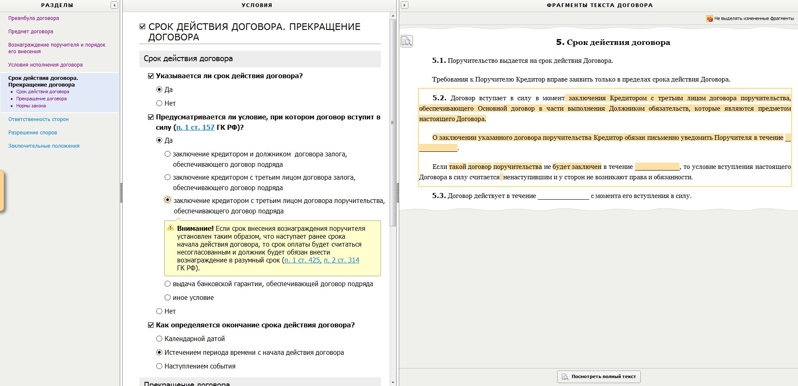798x386 pixels.
Task: Open section 'Заключительные положения'
Action: (44, 146)
